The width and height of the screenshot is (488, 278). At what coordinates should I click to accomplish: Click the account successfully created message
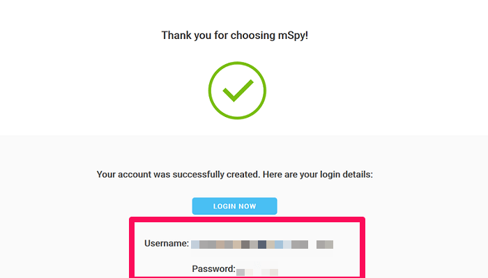pos(235,174)
